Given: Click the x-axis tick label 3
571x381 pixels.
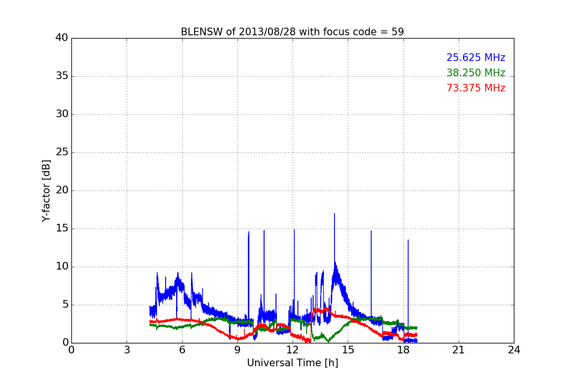Looking at the screenshot, I should coord(127,350).
